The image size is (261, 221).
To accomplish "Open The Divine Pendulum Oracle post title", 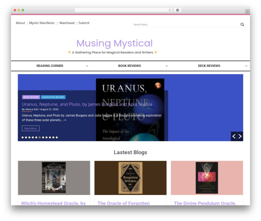I will coord(205,203).
